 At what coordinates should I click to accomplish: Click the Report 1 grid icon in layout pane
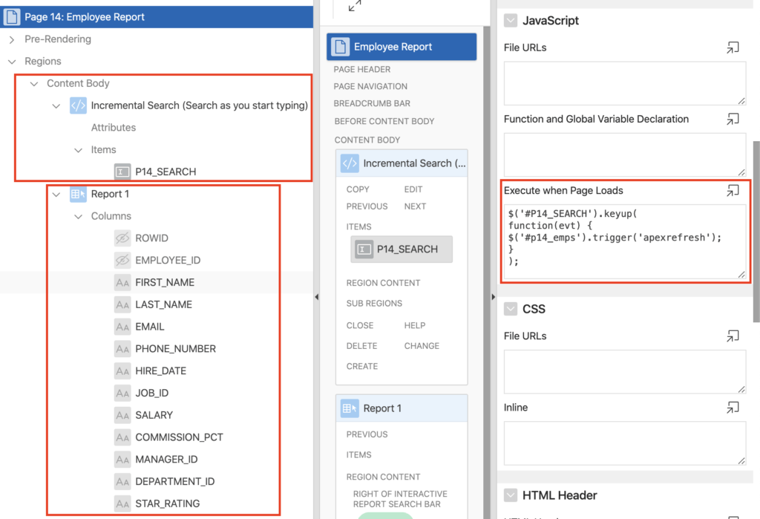tap(350, 408)
